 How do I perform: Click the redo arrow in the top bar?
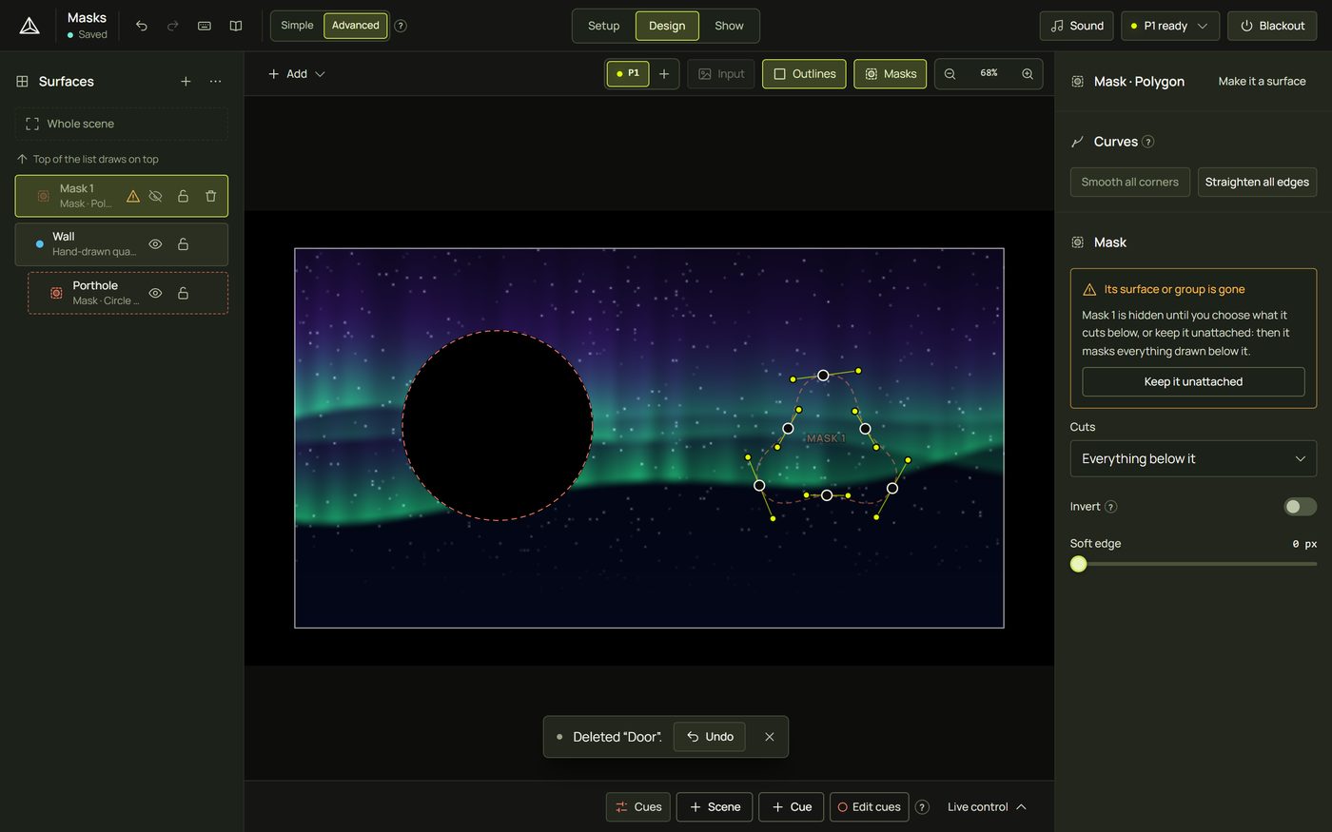click(173, 26)
